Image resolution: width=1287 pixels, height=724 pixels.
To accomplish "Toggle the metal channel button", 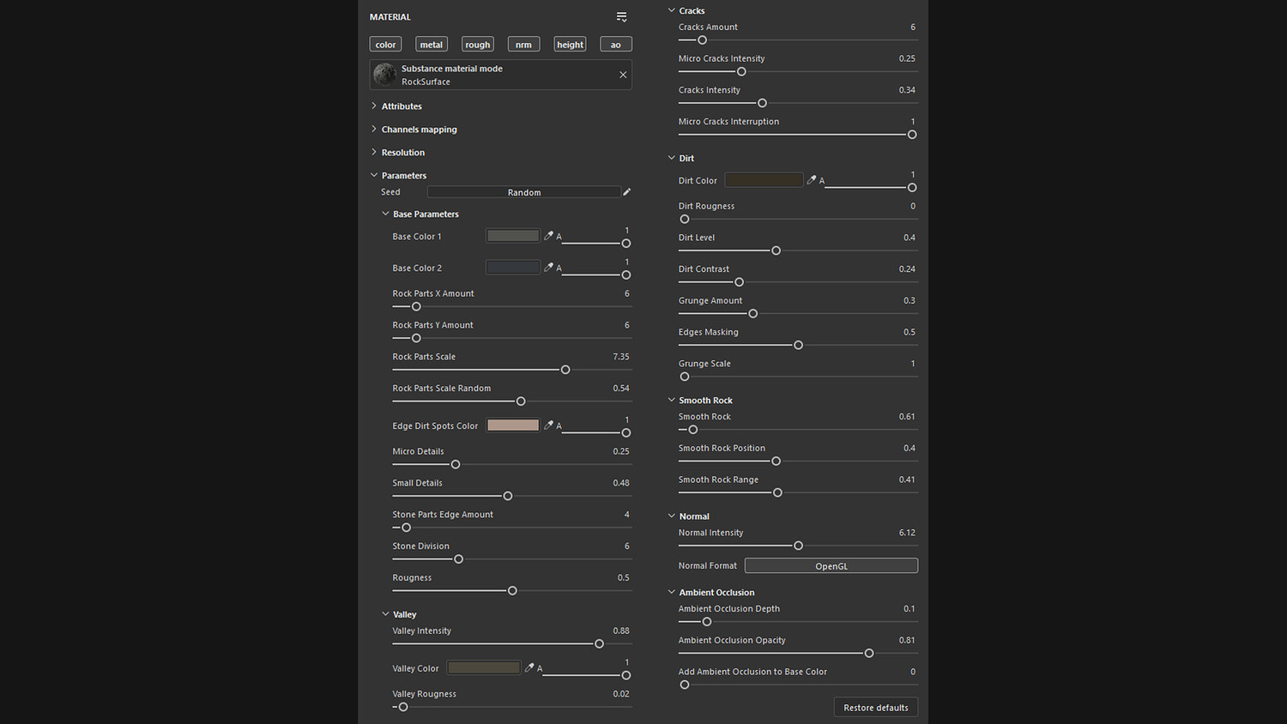I will tap(432, 45).
